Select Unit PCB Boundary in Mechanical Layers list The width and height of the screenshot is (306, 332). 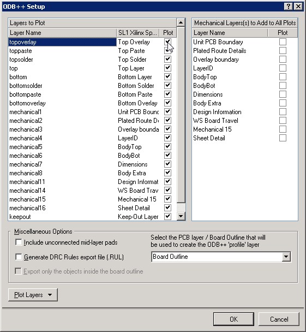tap(218, 42)
